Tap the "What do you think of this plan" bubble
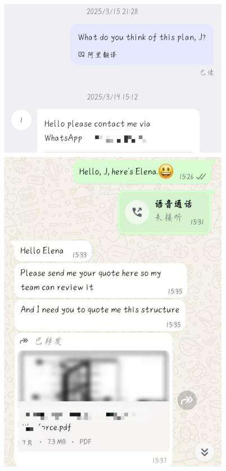This screenshot has width=226, height=471. tap(142, 44)
